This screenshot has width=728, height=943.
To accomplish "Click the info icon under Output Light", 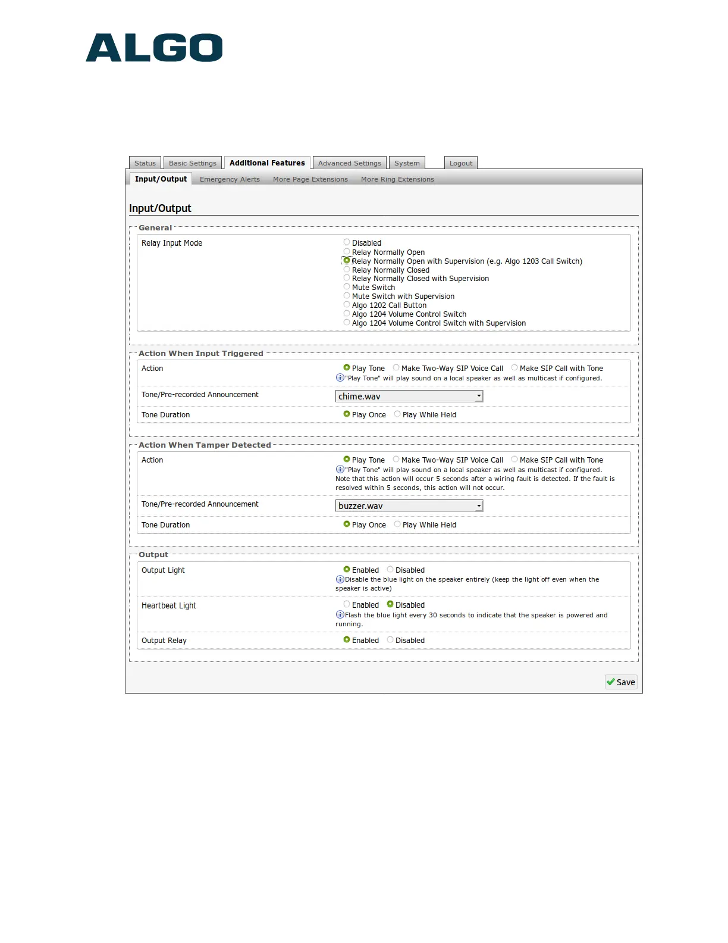I will click(x=340, y=579).
